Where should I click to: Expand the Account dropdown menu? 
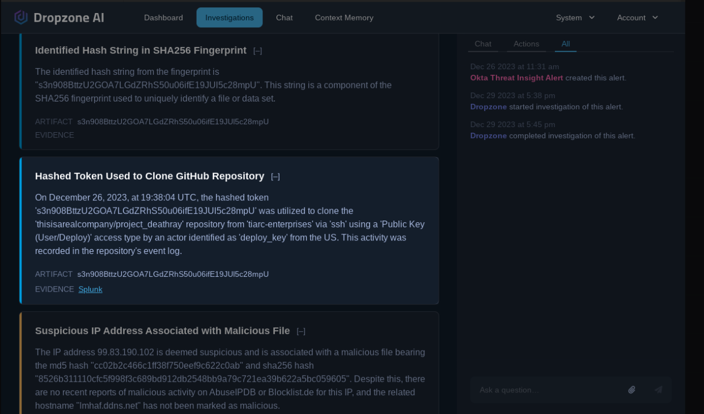[x=638, y=18]
